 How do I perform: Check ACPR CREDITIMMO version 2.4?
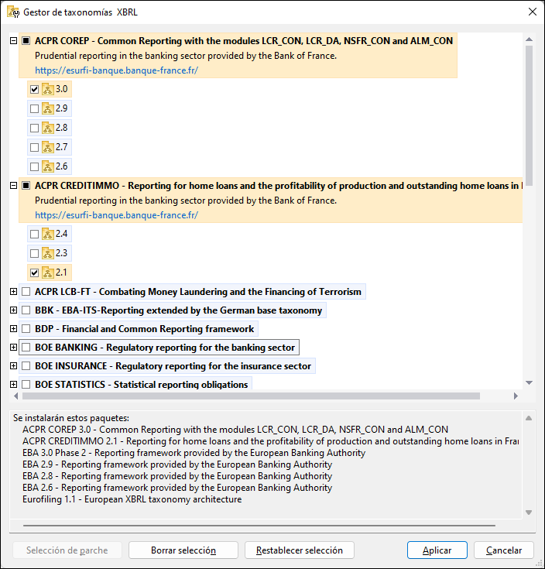point(35,234)
